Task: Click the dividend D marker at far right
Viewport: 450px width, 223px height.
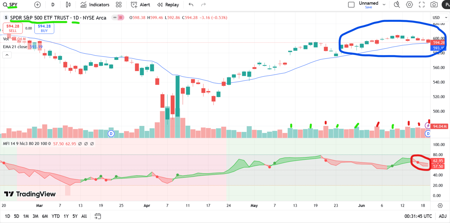Action: [x=428, y=134]
